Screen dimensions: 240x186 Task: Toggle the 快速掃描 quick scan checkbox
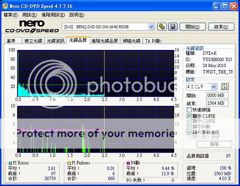[x=189, y=110]
